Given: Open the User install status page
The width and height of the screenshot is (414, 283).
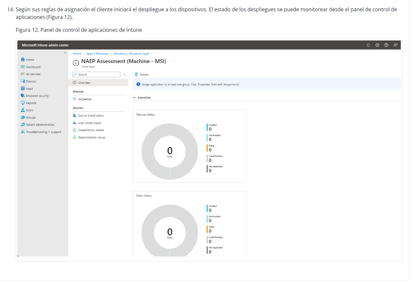Looking at the screenshot, I should point(89,123).
